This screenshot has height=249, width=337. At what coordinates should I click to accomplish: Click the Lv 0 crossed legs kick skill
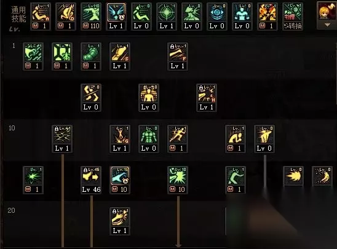coord(91,98)
